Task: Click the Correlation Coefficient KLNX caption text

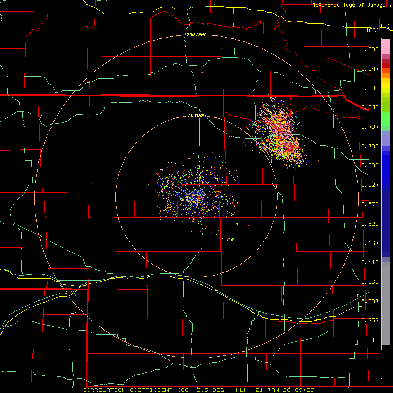Action: pyautogui.click(x=198, y=390)
